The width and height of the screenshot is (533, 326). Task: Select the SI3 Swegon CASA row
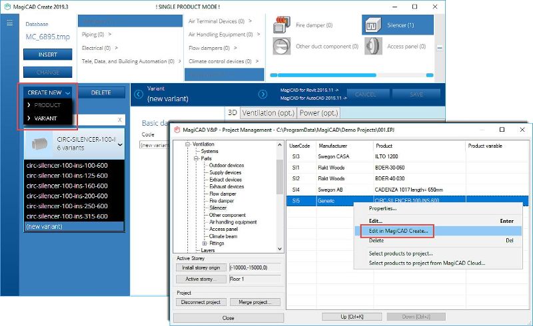pyautogui.click(x=407, y=156)
